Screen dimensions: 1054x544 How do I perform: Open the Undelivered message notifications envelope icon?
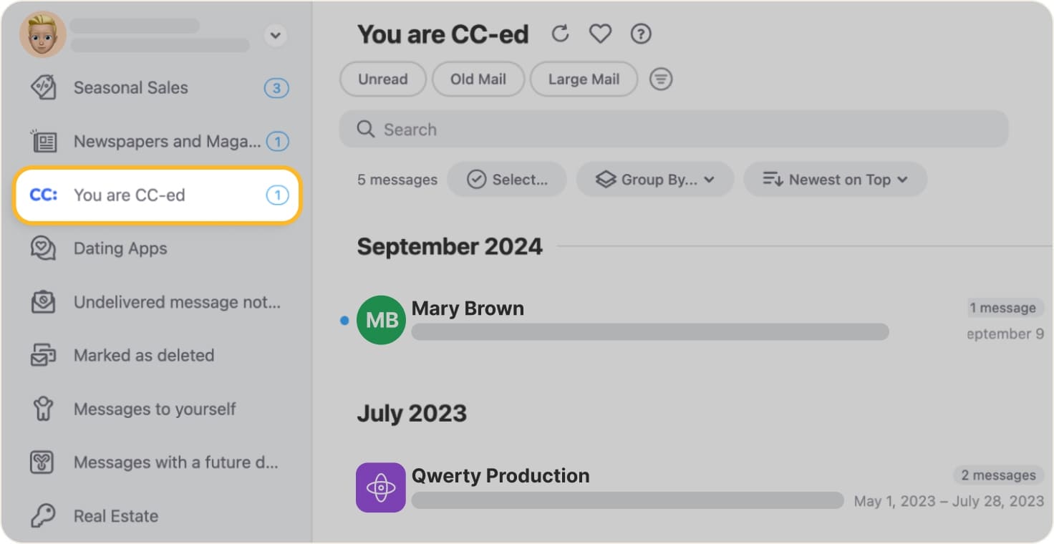44,301
